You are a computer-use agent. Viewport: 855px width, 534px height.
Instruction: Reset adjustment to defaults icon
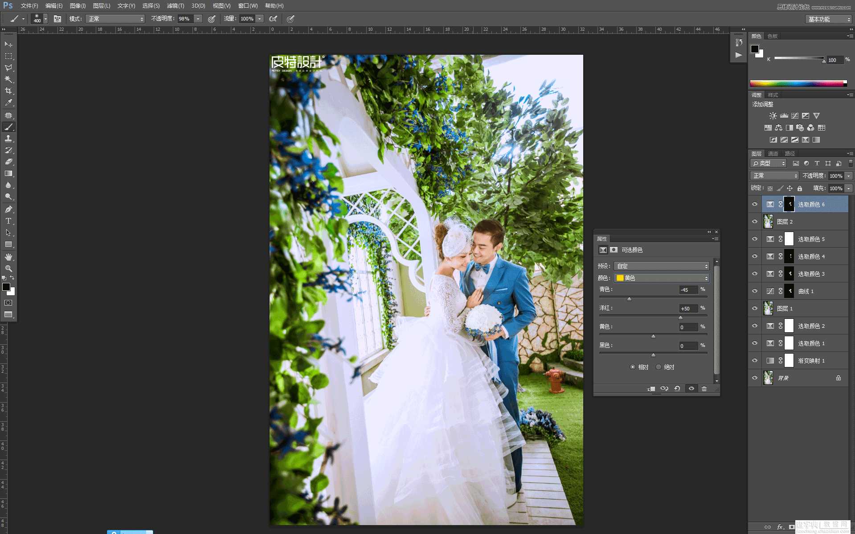(x=677, y=388)
